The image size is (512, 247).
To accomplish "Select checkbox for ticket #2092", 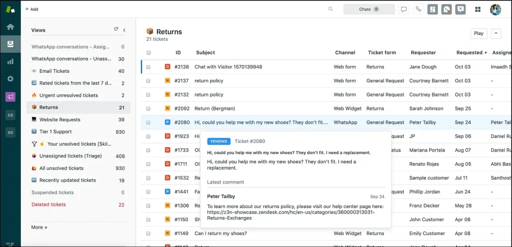I will pos(148,108).
